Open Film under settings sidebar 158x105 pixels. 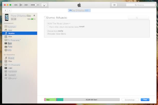[x=9, y=37]
